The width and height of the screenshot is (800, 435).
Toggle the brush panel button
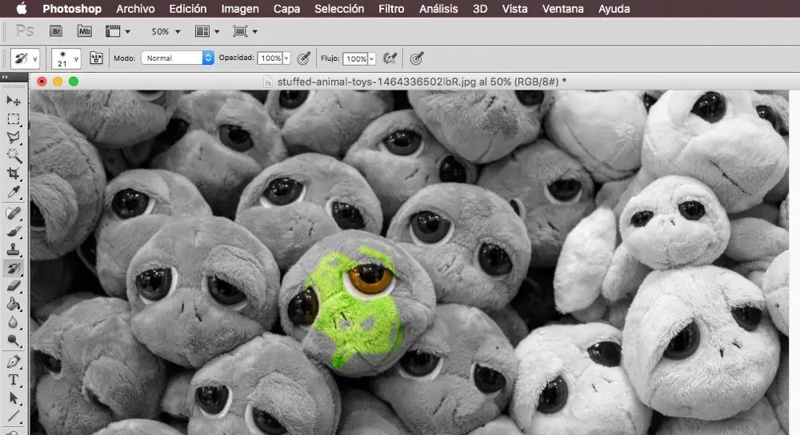pos(97,58)
